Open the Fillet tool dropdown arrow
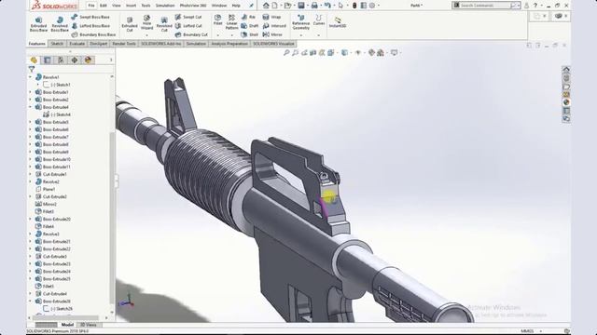 click(x=217, y=35)
